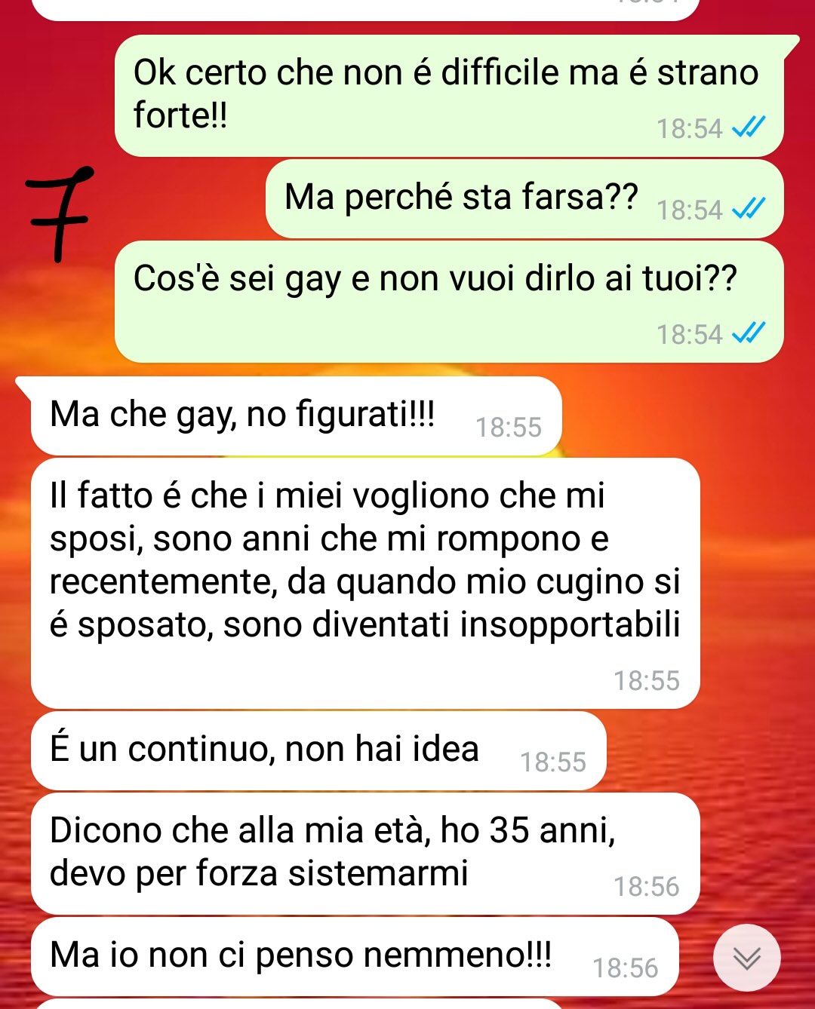The image size is (815, 1009).
Task: Click read ticks beside 'Ma perché sta farsa??'
Action: (749, 209)
